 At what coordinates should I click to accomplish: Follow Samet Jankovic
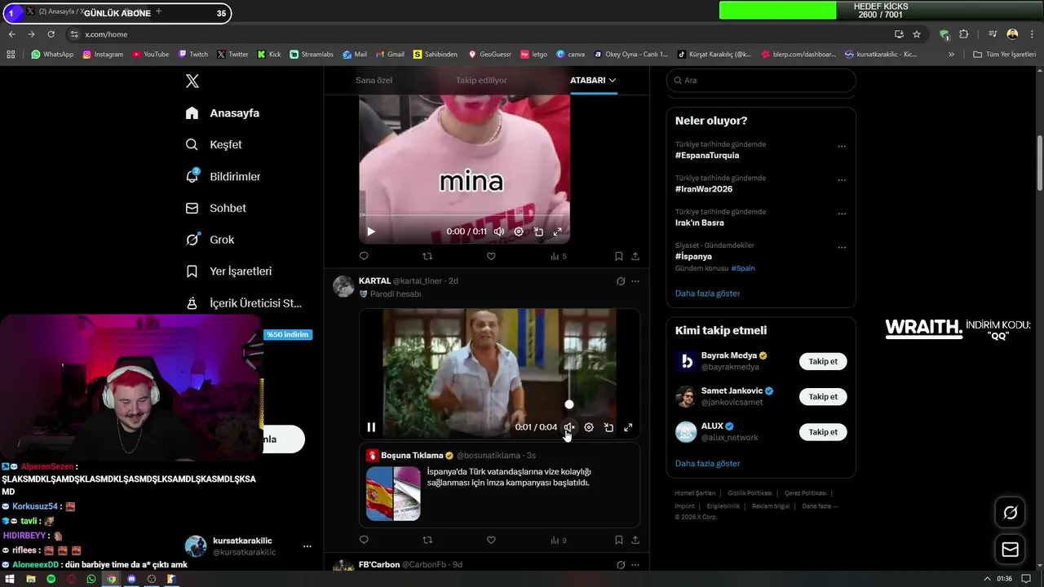[823, 396]
